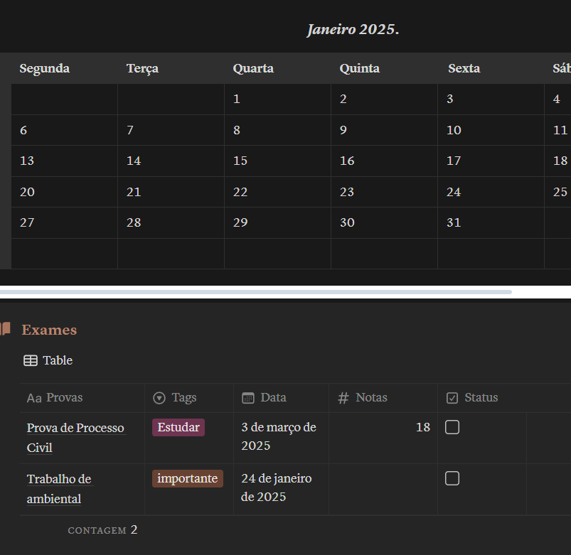Open the Data column header menu

coord(273,398)
